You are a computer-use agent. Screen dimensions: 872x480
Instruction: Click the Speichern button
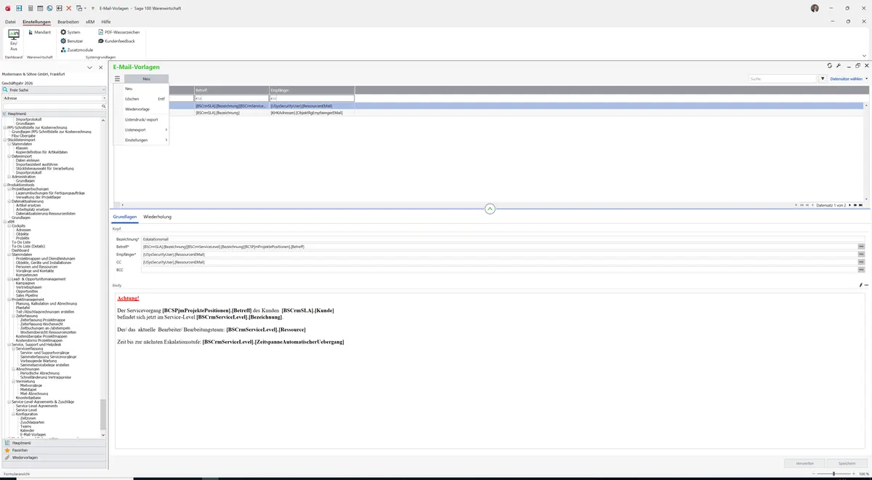(847, 463)
